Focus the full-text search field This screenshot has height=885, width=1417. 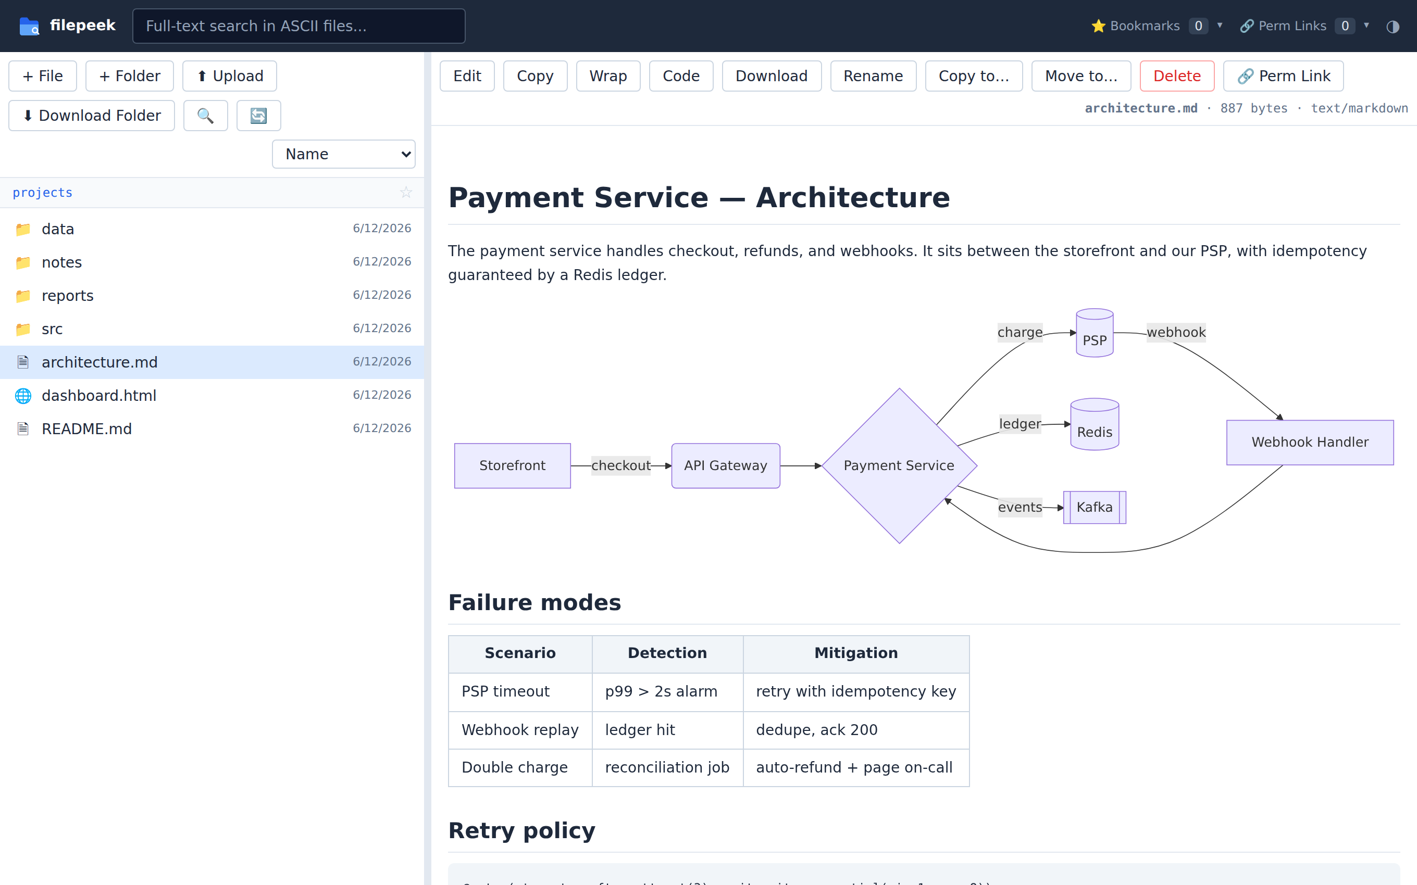(299, 27)
